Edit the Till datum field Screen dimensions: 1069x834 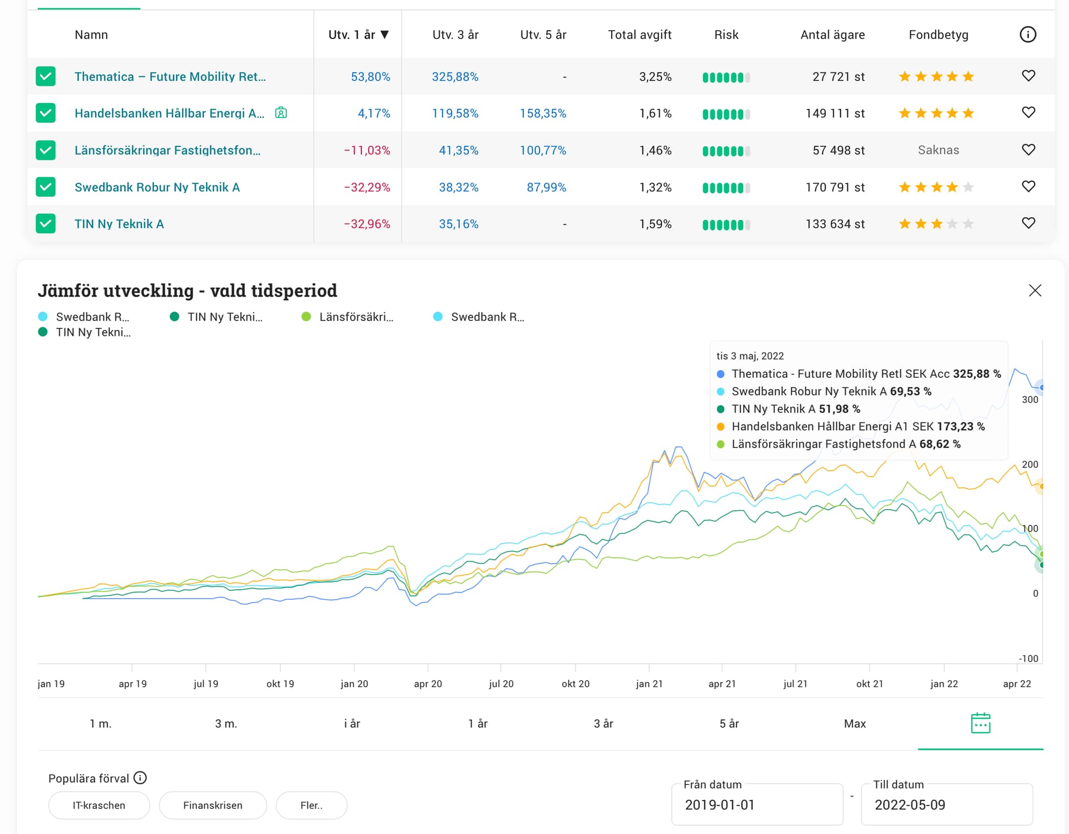tap(947, 805)
